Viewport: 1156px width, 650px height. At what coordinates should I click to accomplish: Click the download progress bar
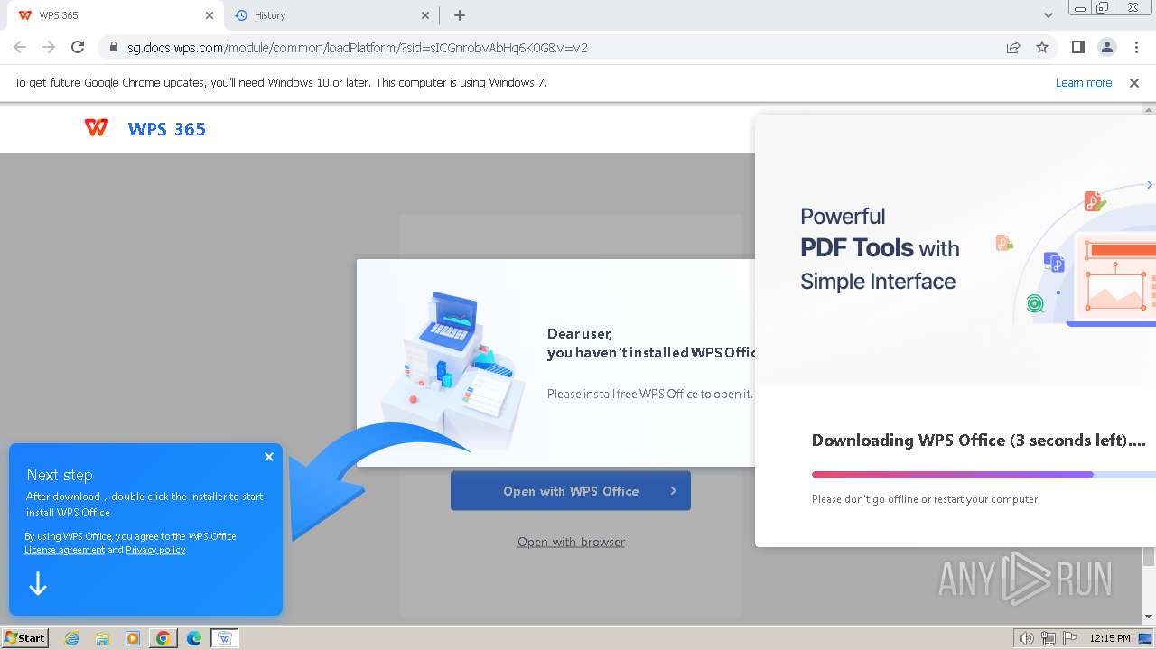pyautogui.click(x=984, y=475)
